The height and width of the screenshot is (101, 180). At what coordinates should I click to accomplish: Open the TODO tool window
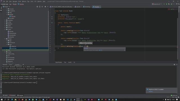[x=5, y=95]
